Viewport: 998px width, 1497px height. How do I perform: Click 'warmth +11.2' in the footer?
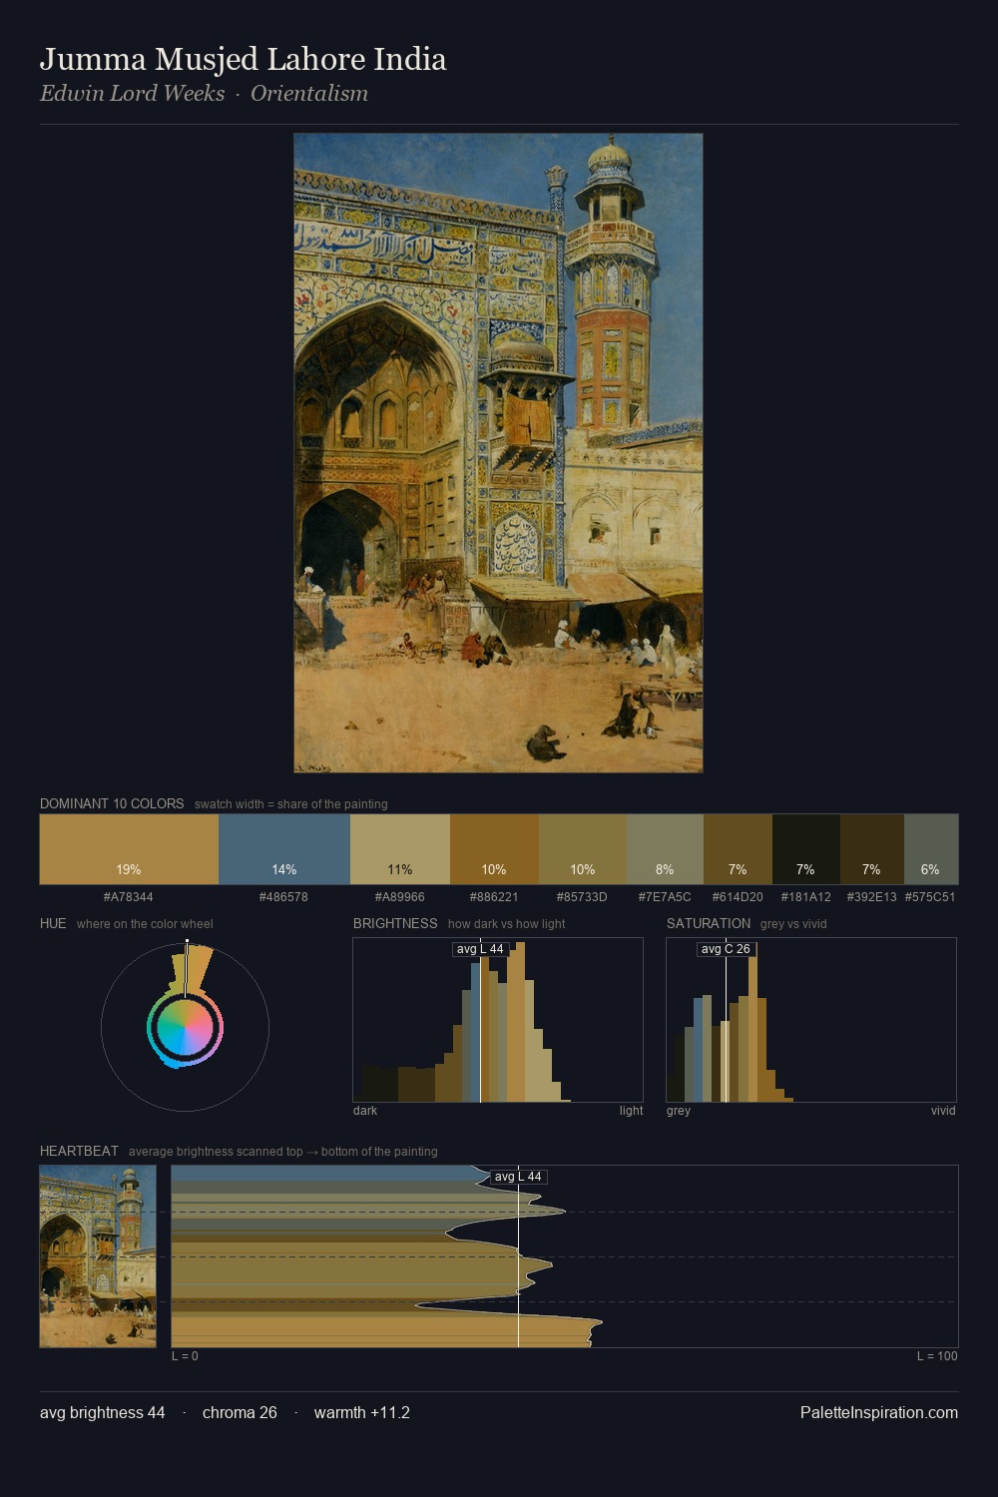tap(362, 1413)
